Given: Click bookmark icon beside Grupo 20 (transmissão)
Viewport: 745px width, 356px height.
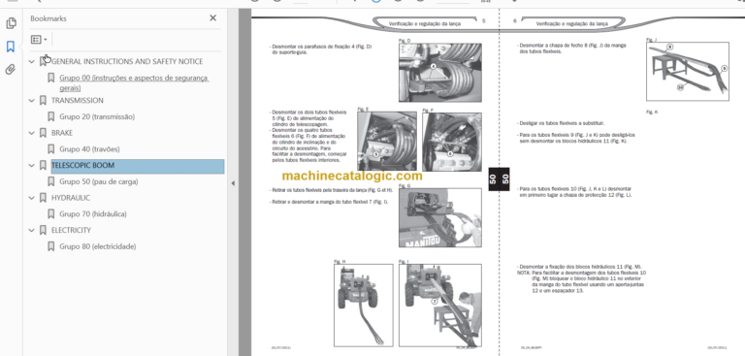Looking at the screenshot, I should coord(51,117).
